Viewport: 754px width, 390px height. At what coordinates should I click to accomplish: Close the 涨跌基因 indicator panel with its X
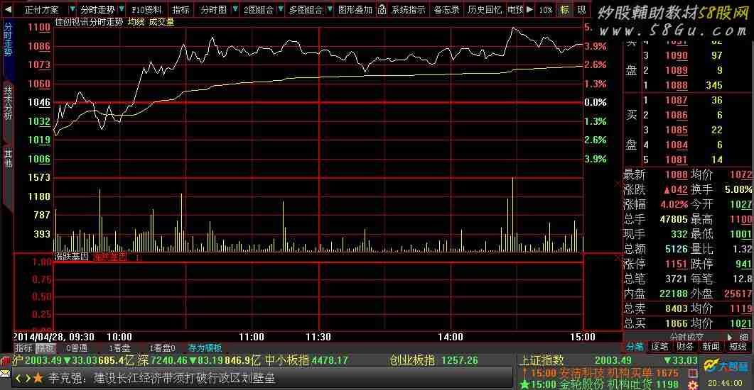[617, 259]
